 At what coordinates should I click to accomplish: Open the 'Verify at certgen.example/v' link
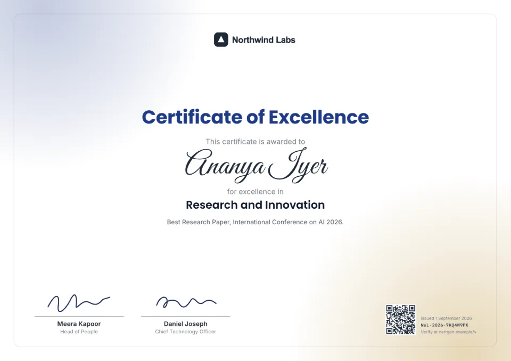(448, 332)
